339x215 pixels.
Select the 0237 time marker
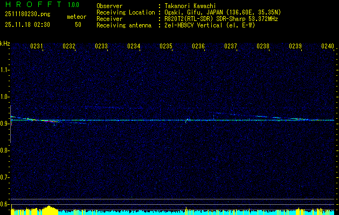[x=231, y=47]
